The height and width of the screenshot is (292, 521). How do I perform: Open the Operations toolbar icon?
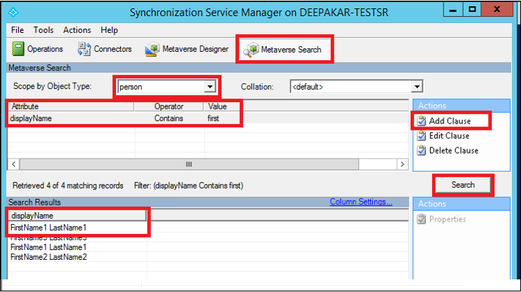point(19,49)
